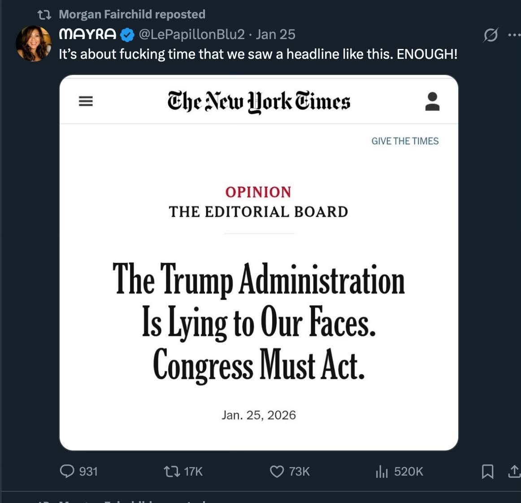The image size is (521, 503).
Task: Click the MAYRA display name
Action: [87, 35]
